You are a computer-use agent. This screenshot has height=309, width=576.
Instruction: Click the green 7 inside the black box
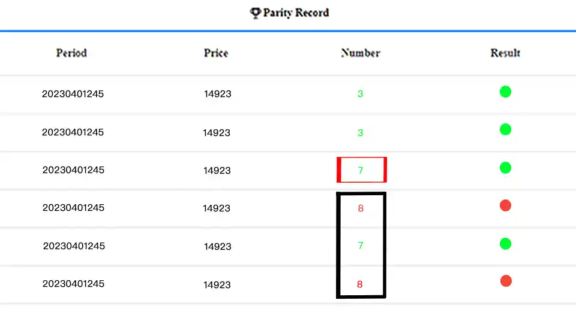click(361, 246)
